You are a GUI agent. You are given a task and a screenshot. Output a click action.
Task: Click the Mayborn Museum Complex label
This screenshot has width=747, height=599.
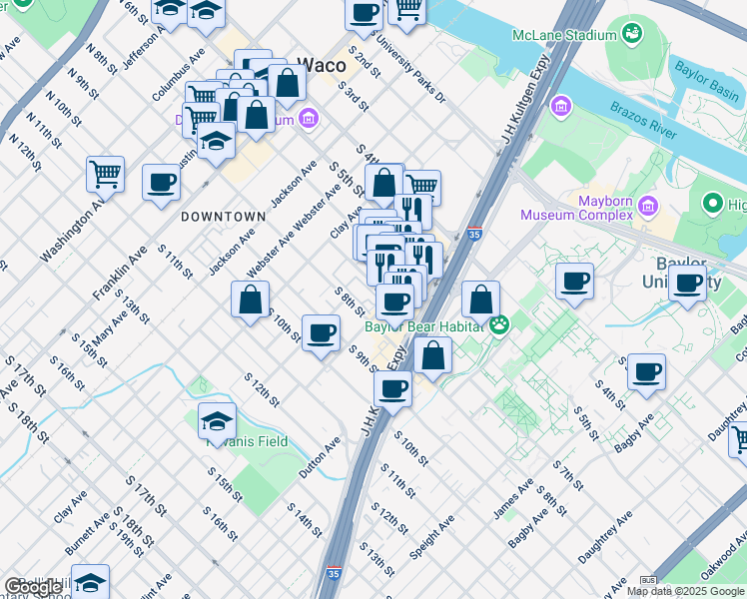577,208
